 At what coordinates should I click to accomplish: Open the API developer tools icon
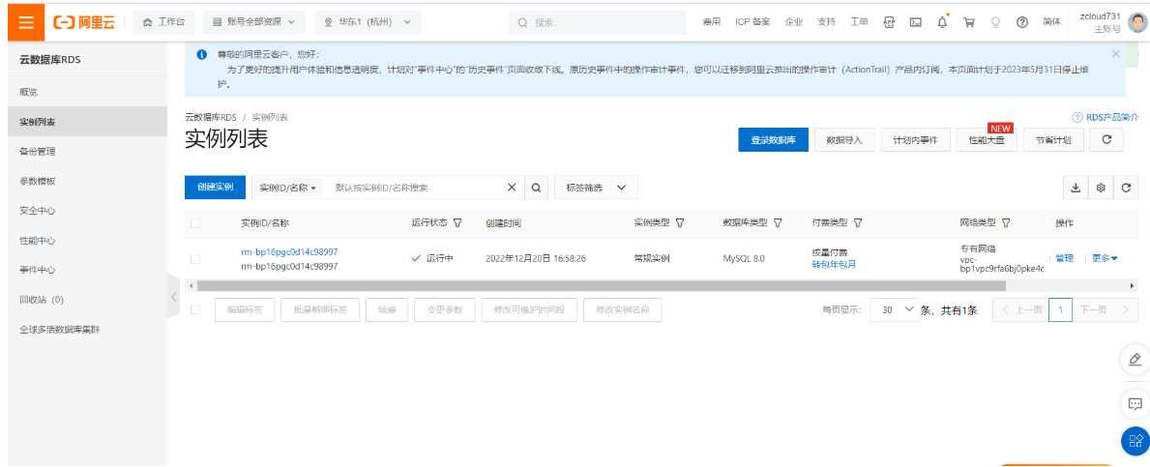point(889,22)
